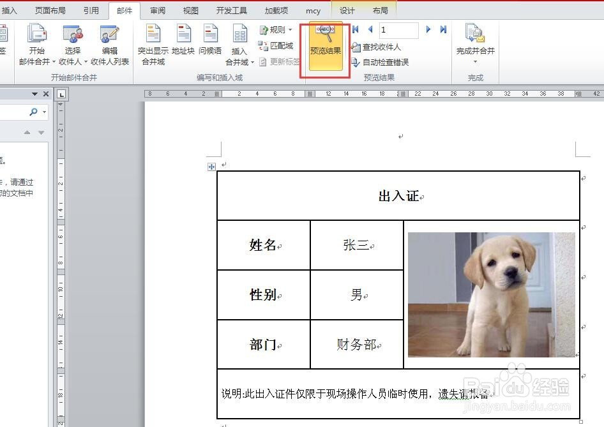Open the 设计 table tools tab
The image size is (604, 427).
347,10
